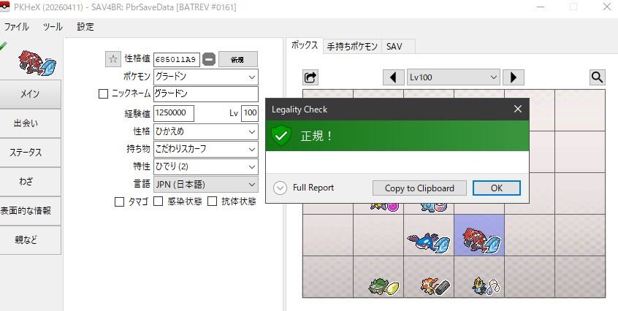Open the 持ち物 held item dropdown

pos(205,149)
